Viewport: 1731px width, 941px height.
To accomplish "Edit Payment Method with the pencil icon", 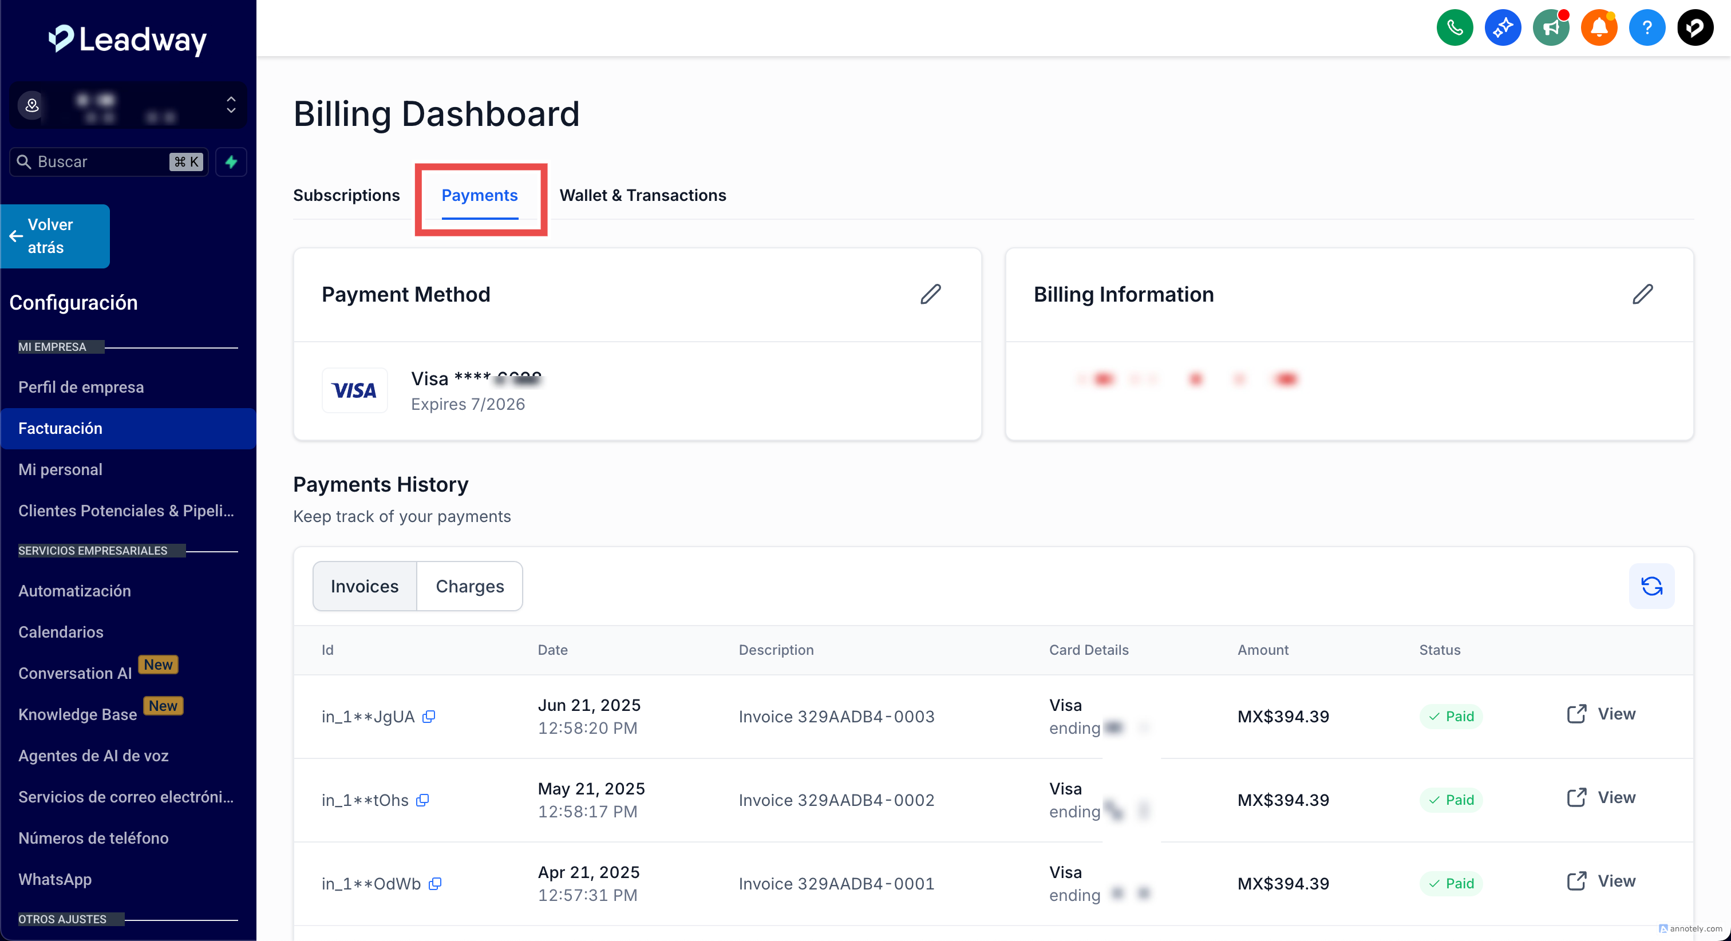I will tap(930, 294).
